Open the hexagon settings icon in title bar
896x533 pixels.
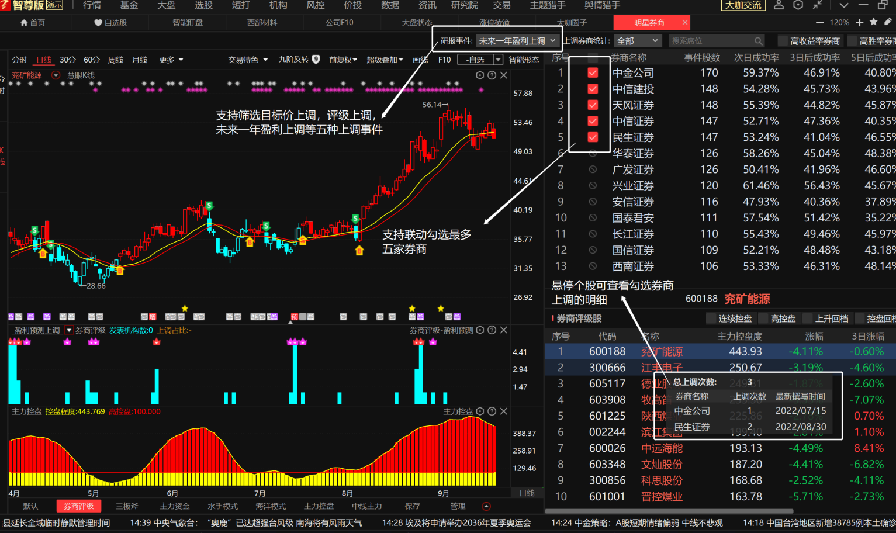click(798, 5)
